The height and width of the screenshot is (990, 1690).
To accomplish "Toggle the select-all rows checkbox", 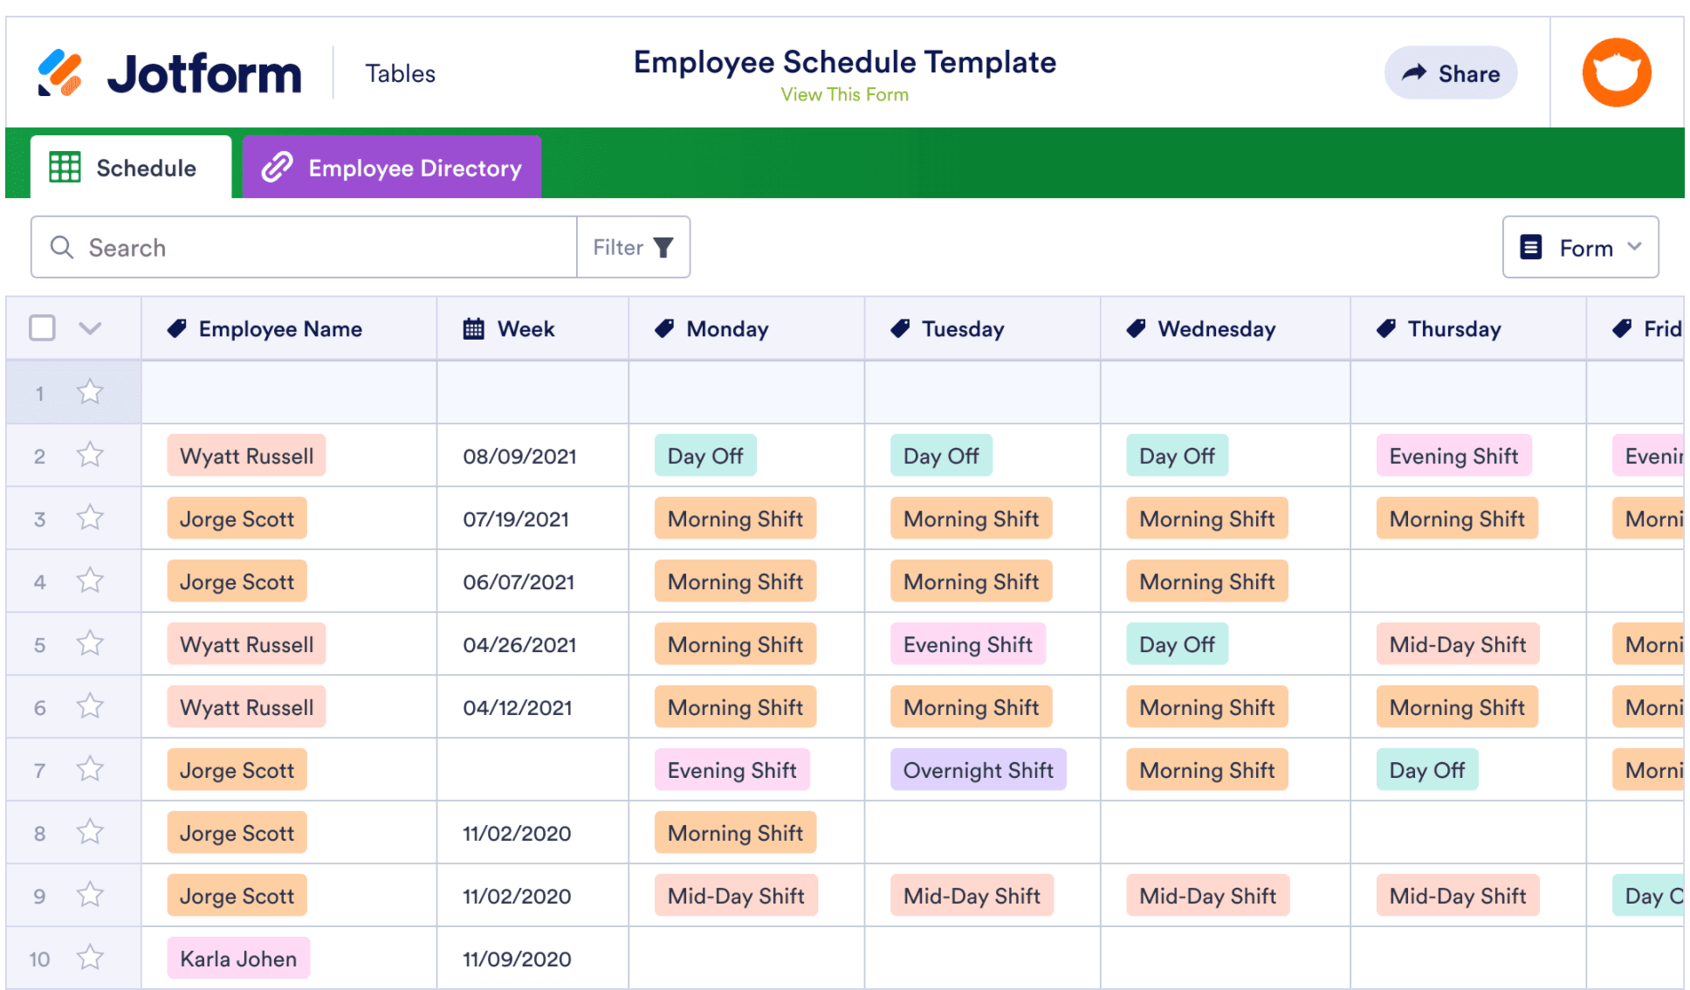I will click(x=42, y=328).
